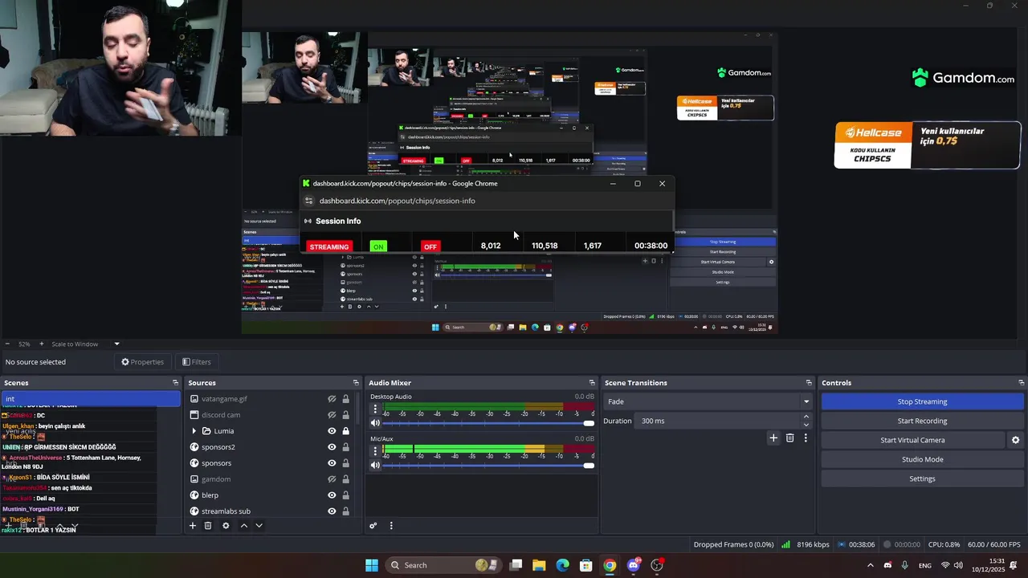The height and width of the screenshot is (578, 1028).
Task: Open Mic/Aux options menu dots
Action: (x=375, y=451)
